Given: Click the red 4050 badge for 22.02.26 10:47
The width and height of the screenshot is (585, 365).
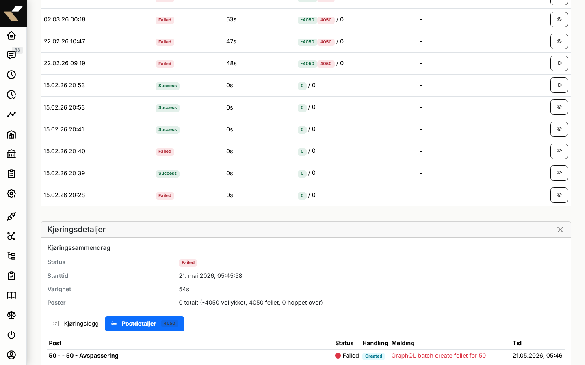Looking at the screenshot, I should 326,42.
